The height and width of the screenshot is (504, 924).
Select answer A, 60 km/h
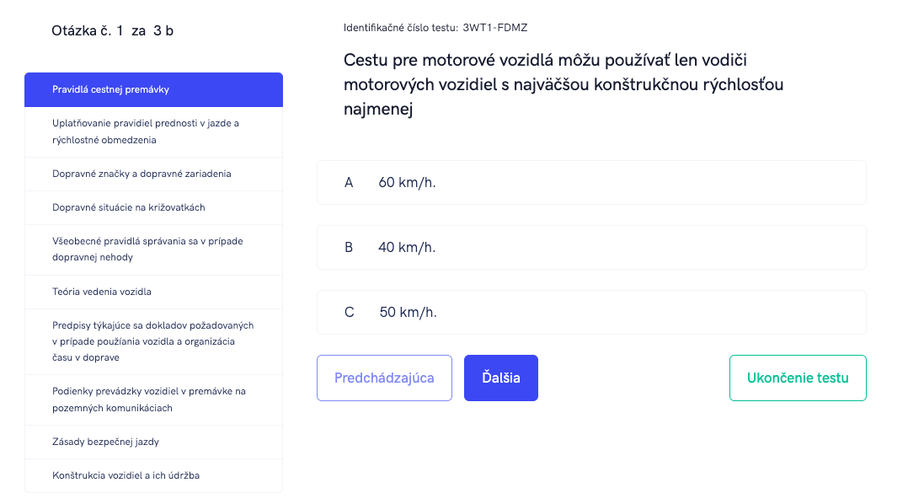point(591,182)
